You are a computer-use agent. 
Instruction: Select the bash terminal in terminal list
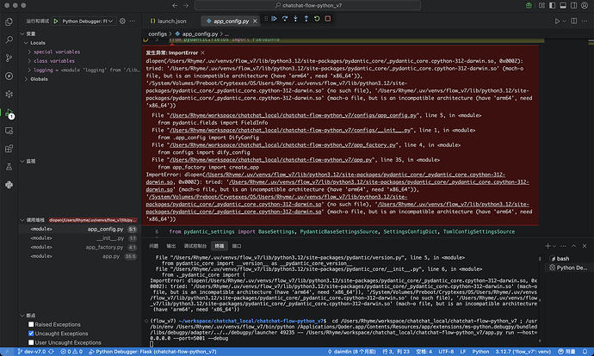point(562,258)
